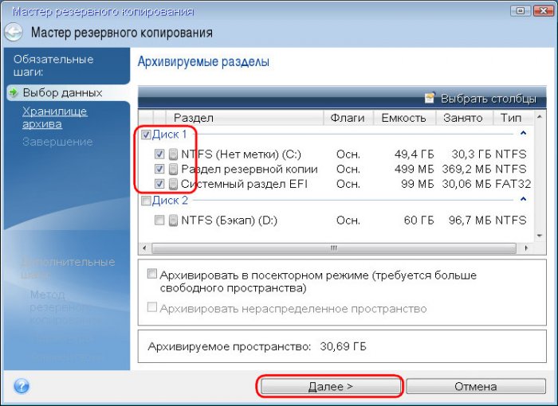The height and width of the screenshot is (406, 558).
Task: Select the Завершение step
Action: pyautogui.click(x=57, y=142)
